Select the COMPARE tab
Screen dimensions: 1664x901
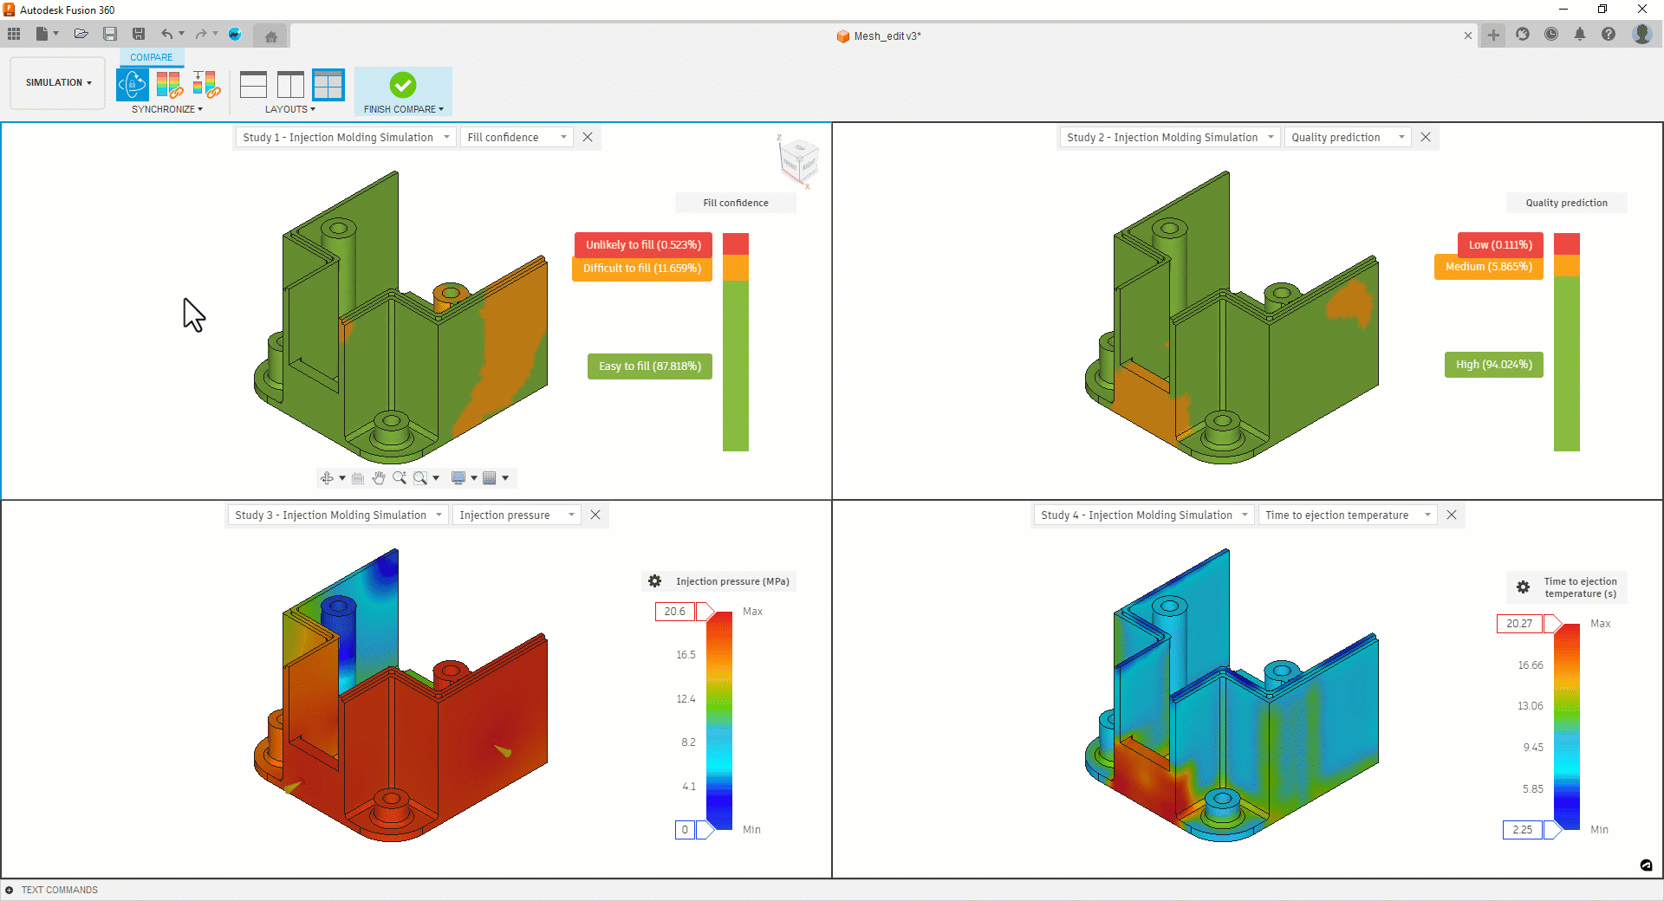point(151,57)
